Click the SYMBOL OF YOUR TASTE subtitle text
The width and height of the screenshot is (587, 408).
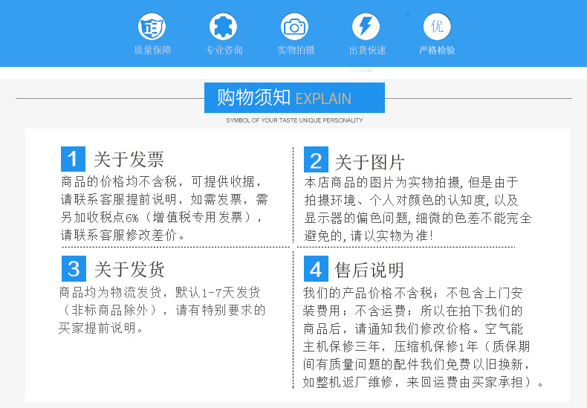click(x=294, y=120)
